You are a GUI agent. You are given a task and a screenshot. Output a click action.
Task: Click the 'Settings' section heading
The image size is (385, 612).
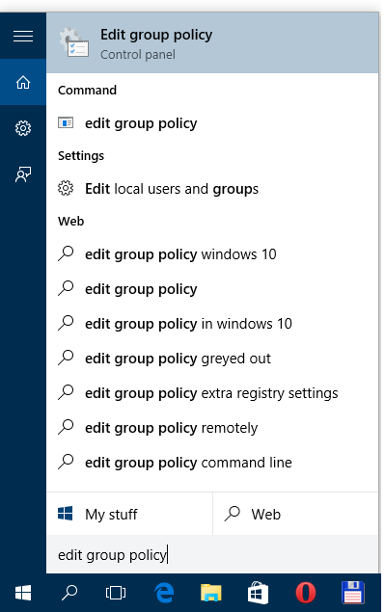pyautogui.click(x=81, y=156)
